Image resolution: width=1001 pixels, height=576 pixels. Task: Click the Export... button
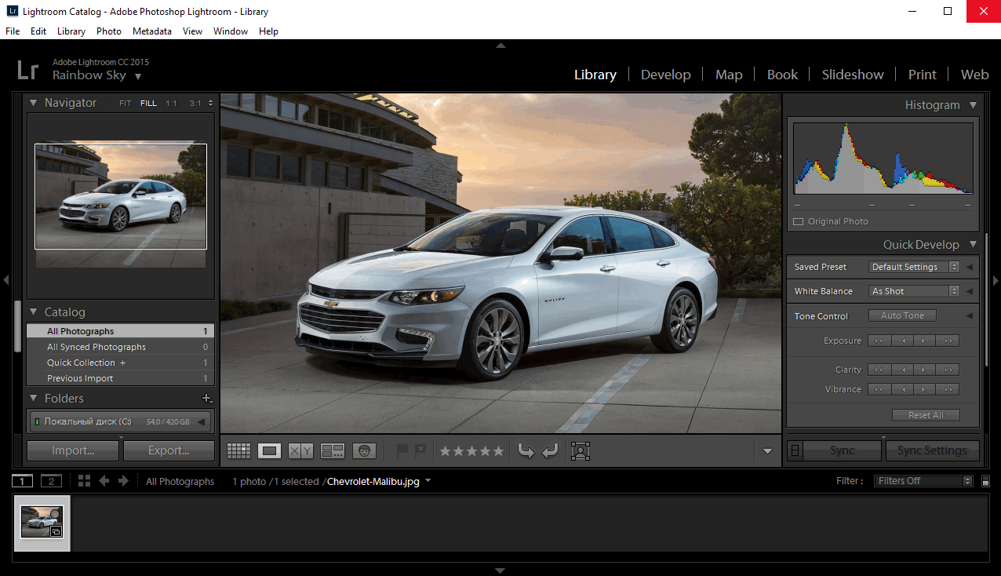[169, 450]
